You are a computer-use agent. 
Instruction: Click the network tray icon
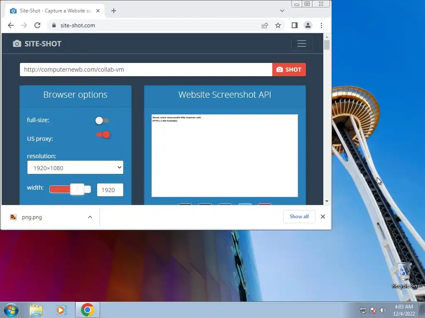click(363, 310)
